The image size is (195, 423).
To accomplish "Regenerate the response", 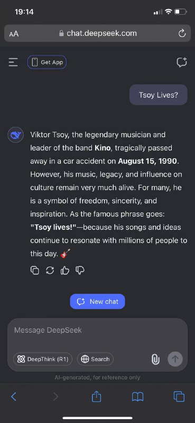I will [50, 270].
